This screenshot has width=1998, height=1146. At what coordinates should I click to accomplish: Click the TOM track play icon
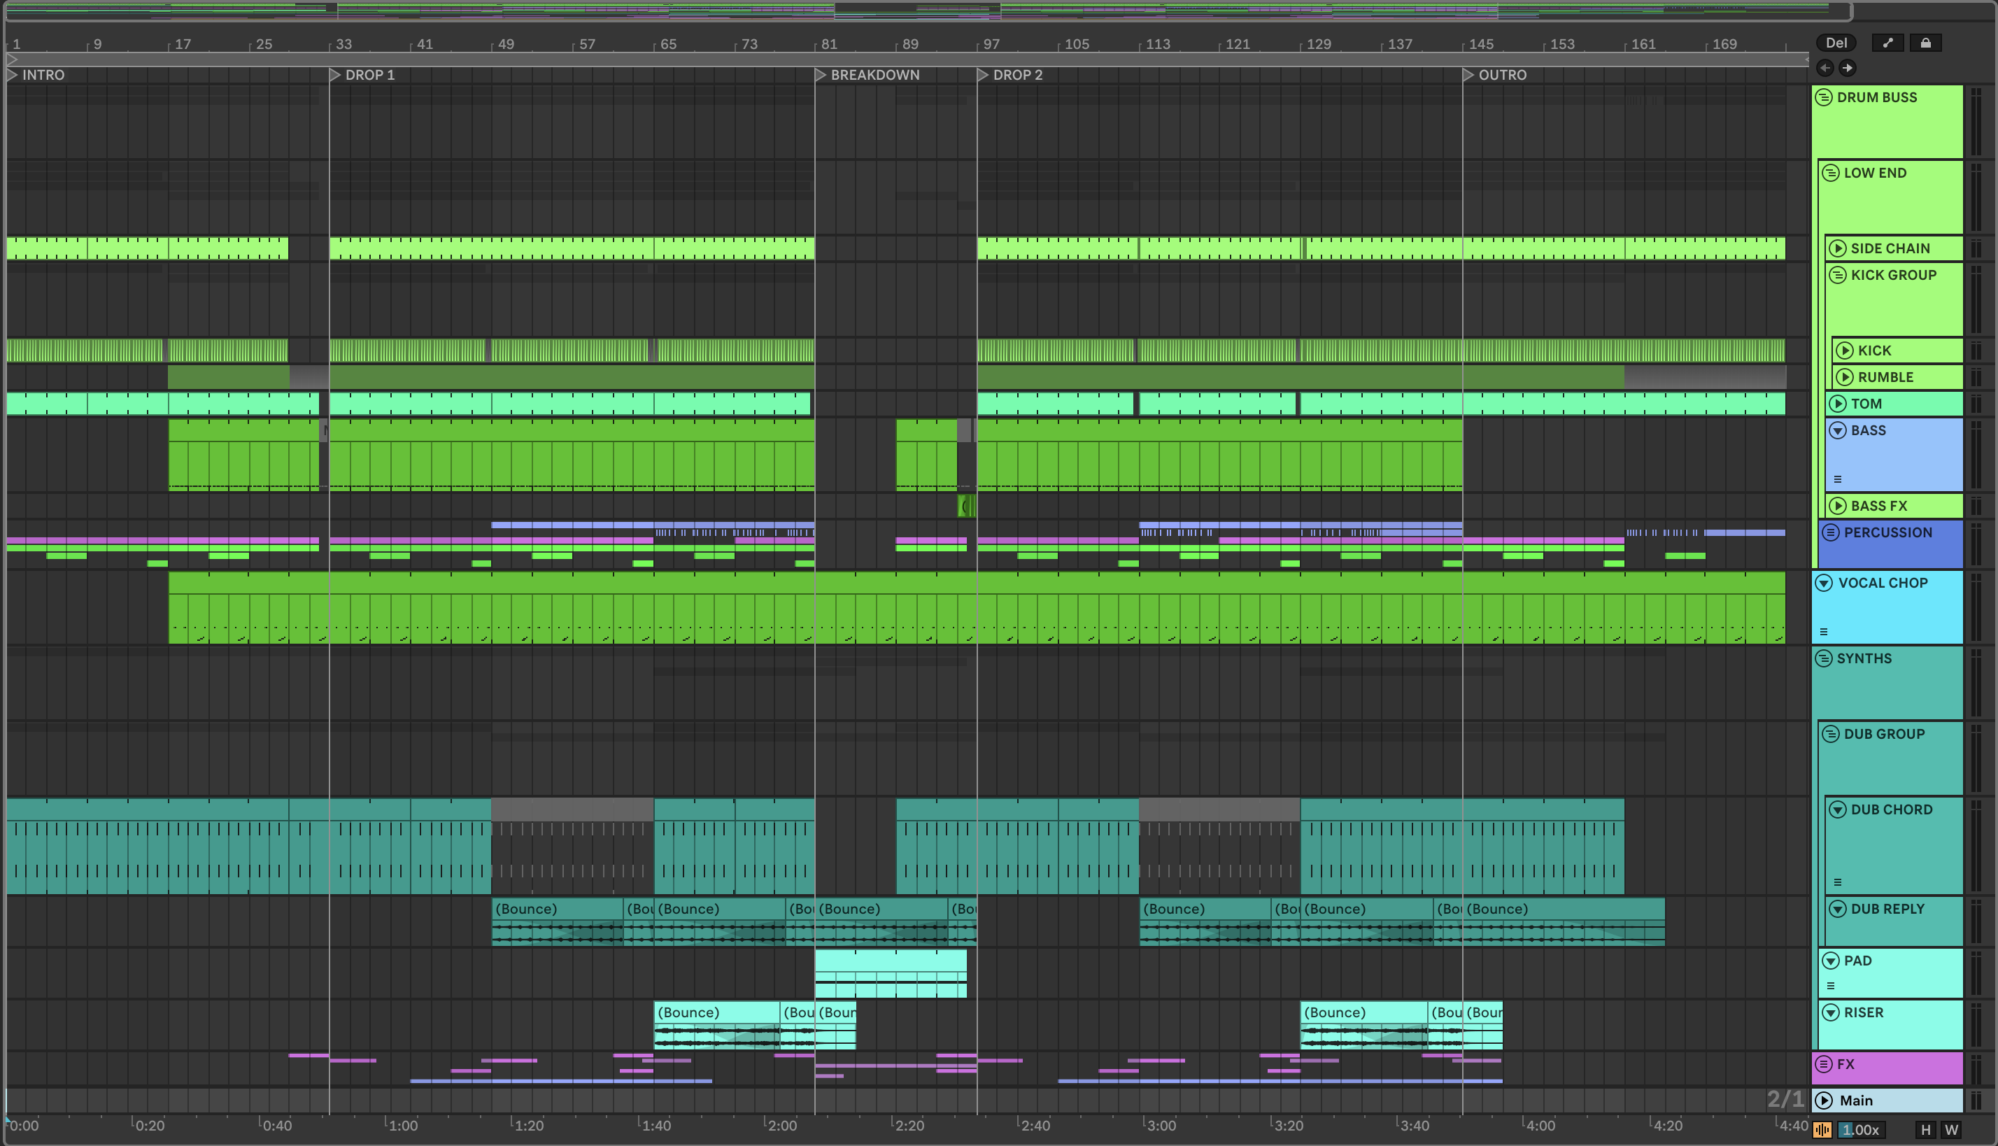pos(1838,404)
